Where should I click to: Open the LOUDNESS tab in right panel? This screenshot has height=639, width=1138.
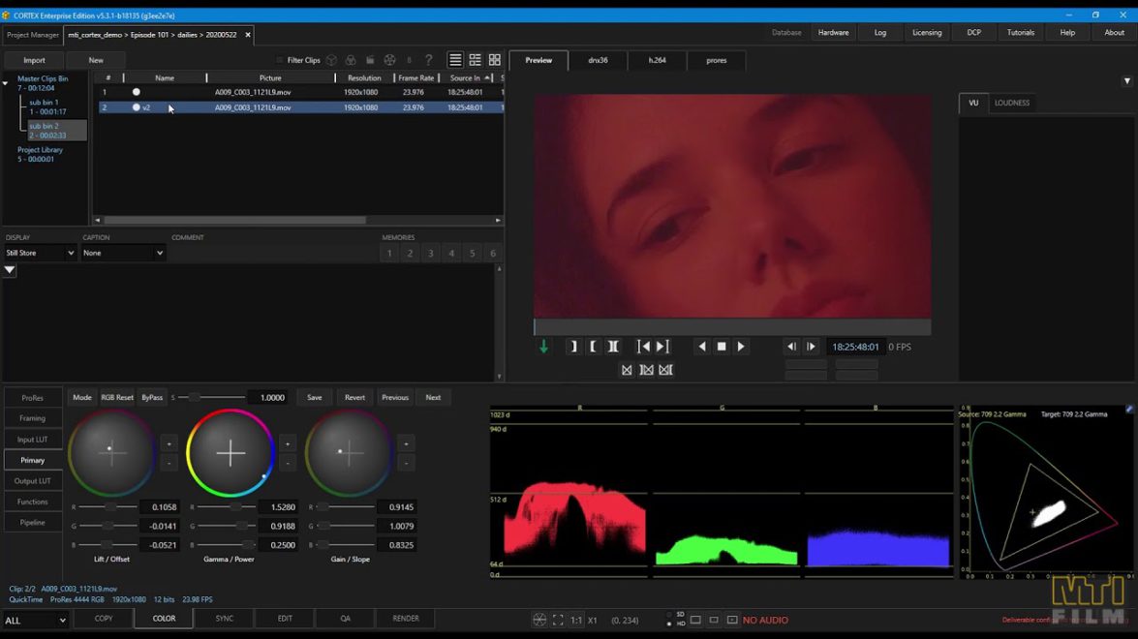(1012, 103)
